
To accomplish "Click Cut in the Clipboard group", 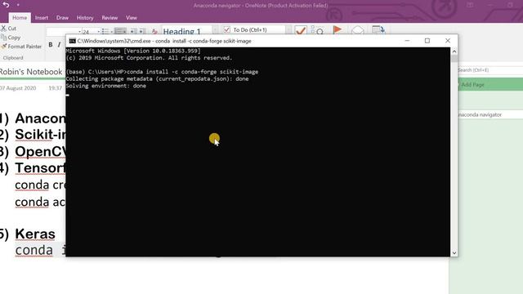I will 9,29.
